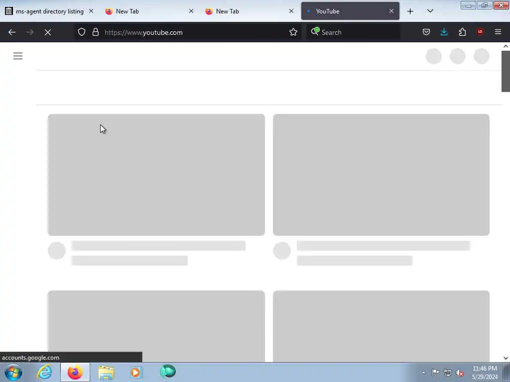Open the tracking protection shield icon
510x382 pixels.
point(82,32)
